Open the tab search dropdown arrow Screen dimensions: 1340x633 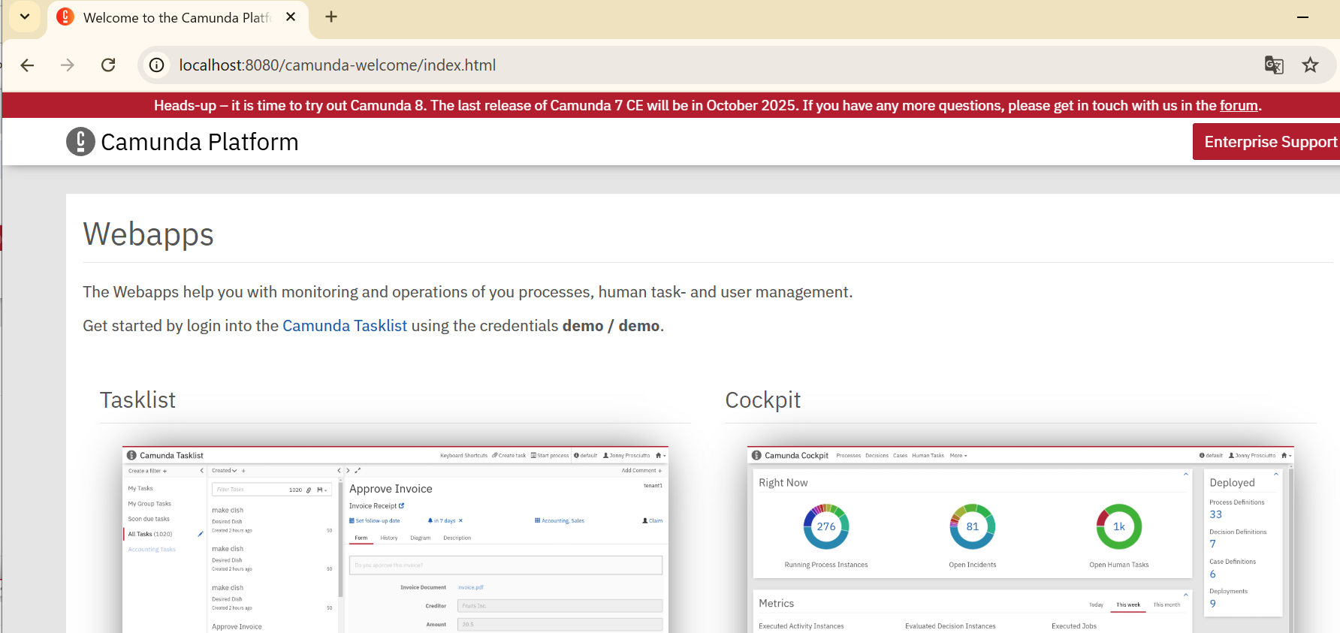click(x=25, y=17)
